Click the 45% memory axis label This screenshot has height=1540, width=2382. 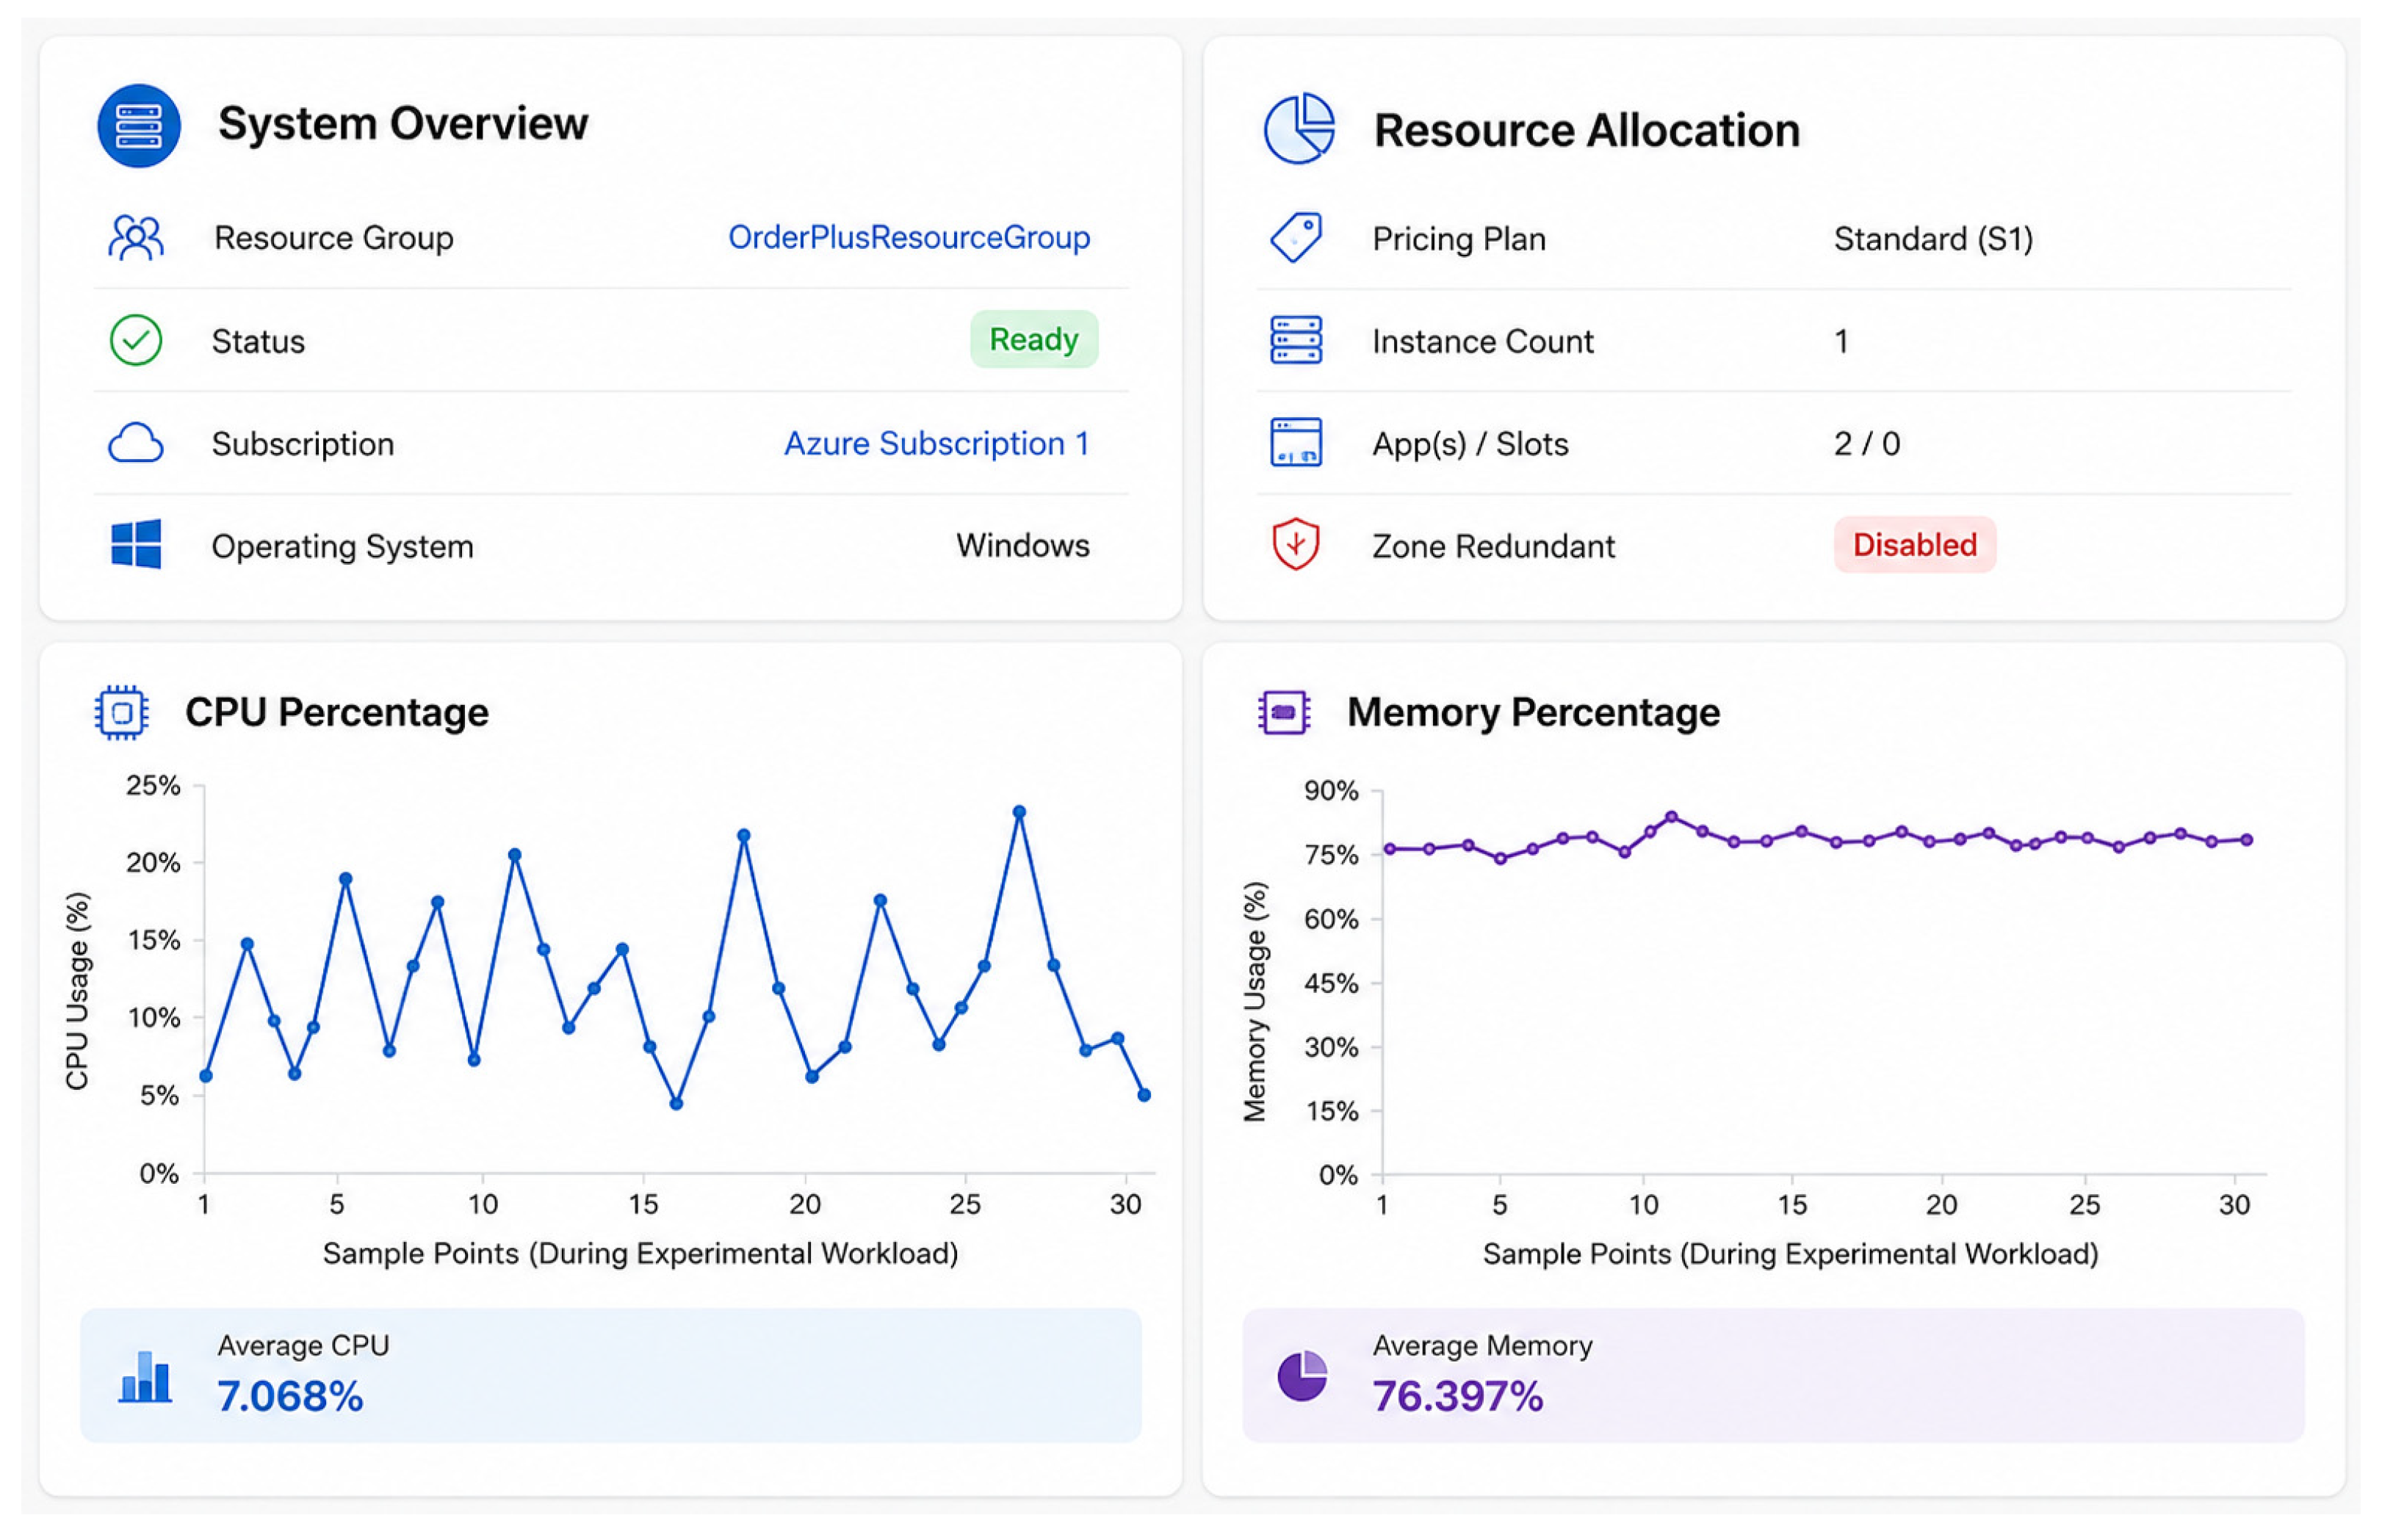tap(1331, 984)
